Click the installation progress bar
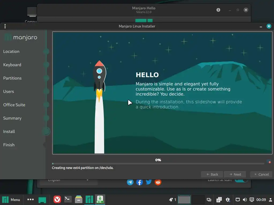 pyautogui.click(x=158, y=164)
